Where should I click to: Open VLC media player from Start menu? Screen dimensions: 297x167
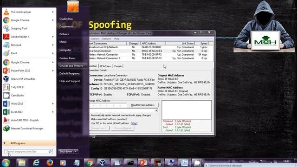29,12
